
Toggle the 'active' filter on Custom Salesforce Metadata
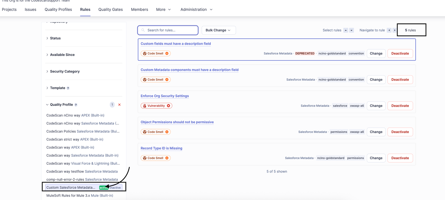(x=104, y=188)
